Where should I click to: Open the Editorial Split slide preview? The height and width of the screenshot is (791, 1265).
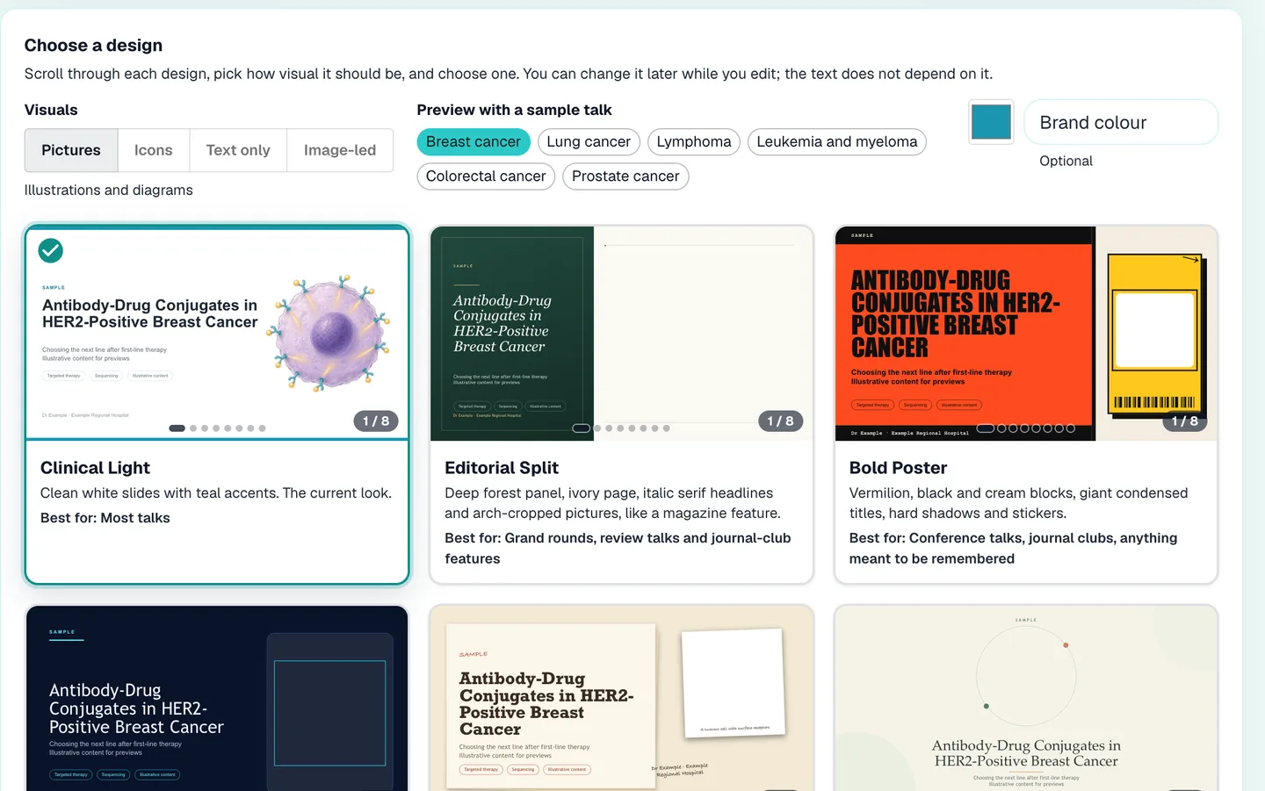pyautogui.click(x=622, y=334)
